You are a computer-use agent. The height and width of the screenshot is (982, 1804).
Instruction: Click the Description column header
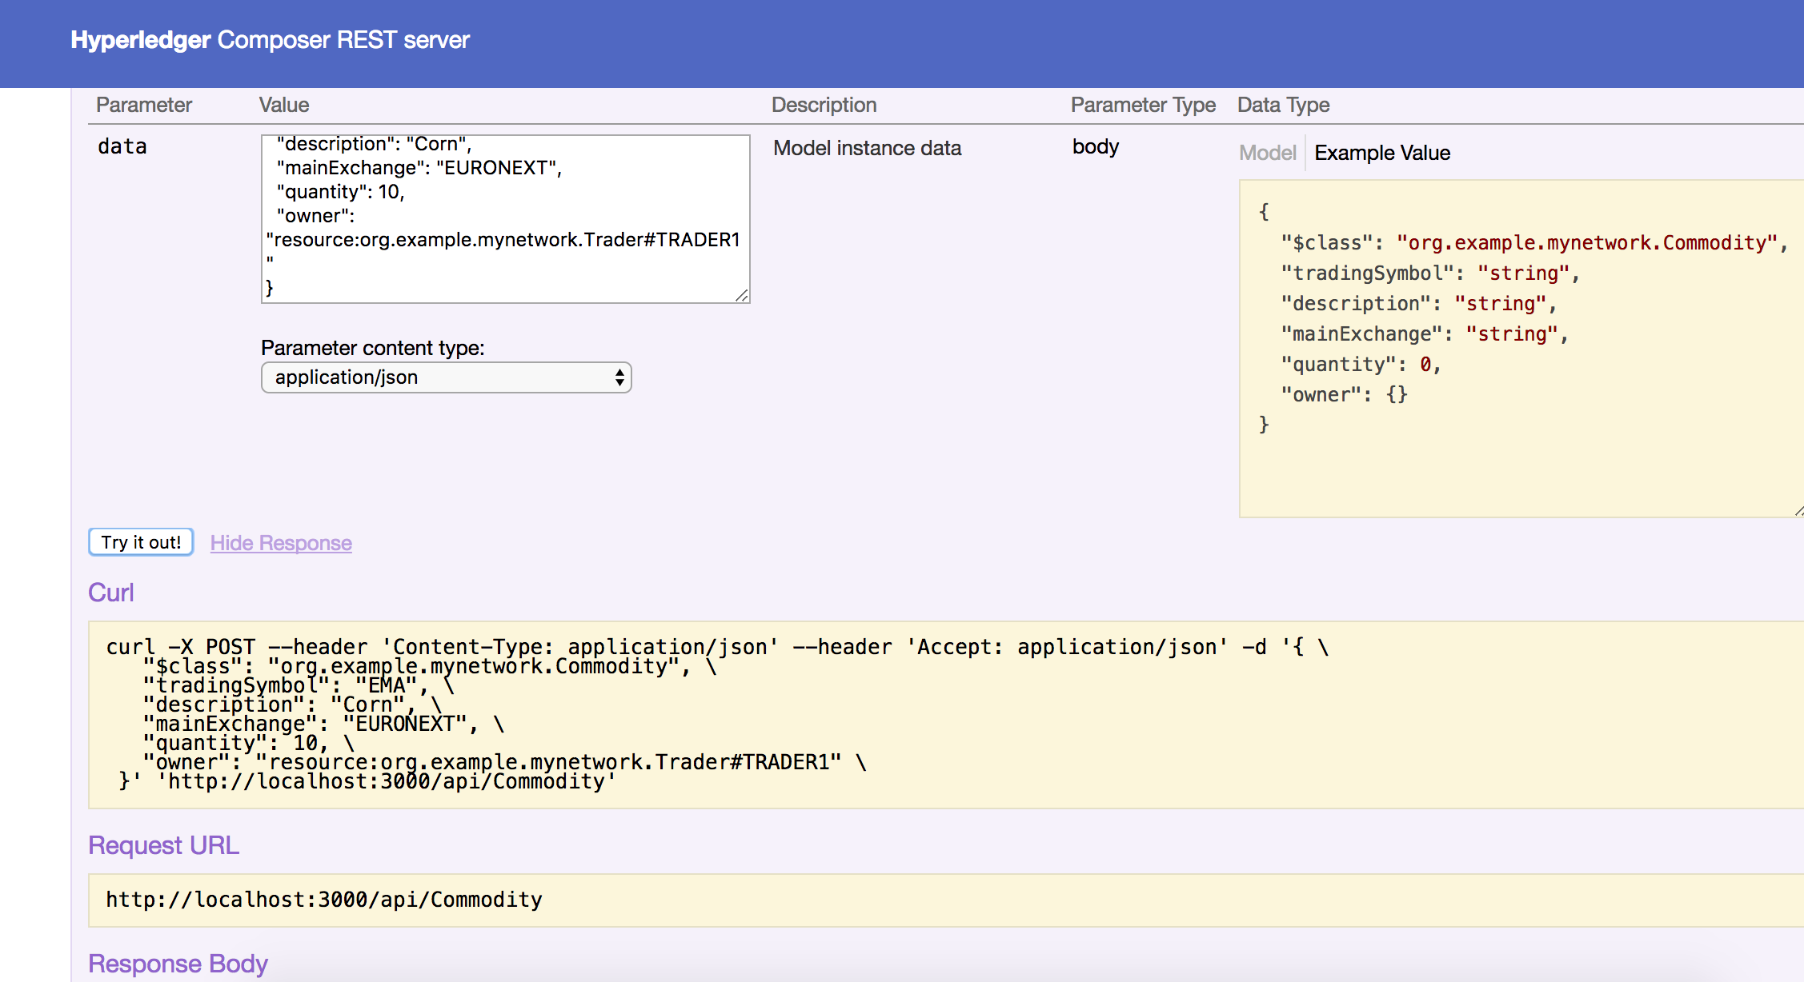point(824,105)
